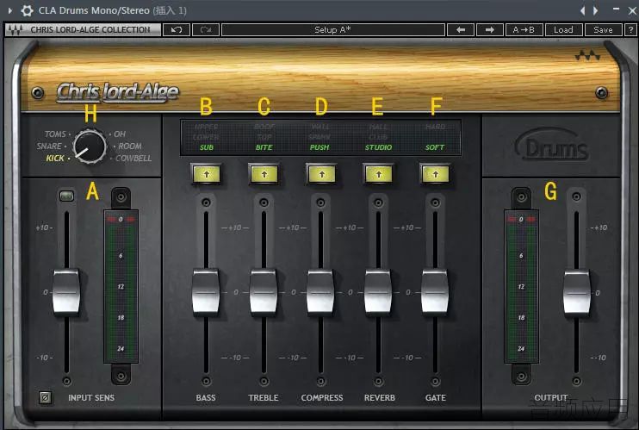Toggle the Reverb mode arrow button
The image size is (639, 430).
click(x=379, y=175)
